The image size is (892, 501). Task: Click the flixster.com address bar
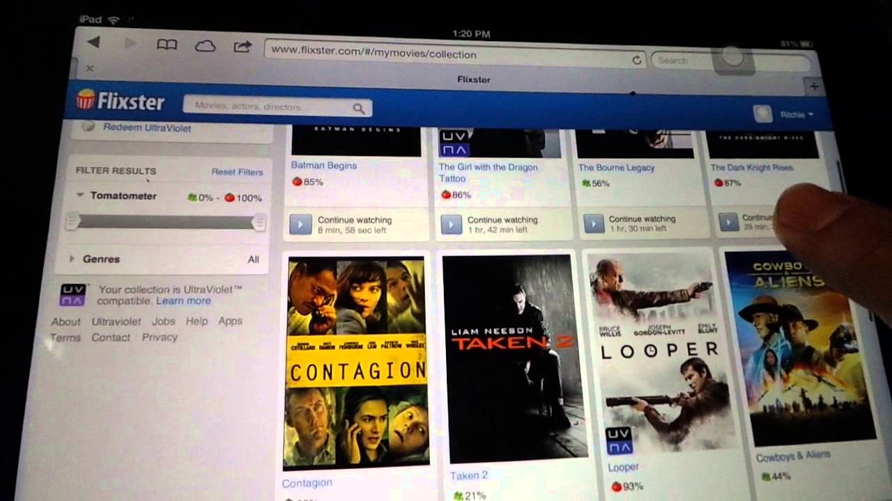[x=456, y=56]
